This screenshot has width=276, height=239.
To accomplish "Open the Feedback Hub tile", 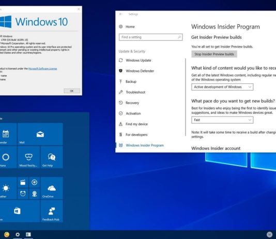I will tap(52, 211).
